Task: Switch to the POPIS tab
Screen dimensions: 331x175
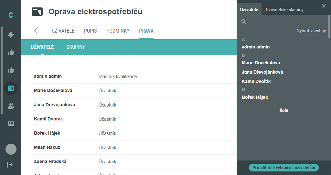Action: coord(91,31)
